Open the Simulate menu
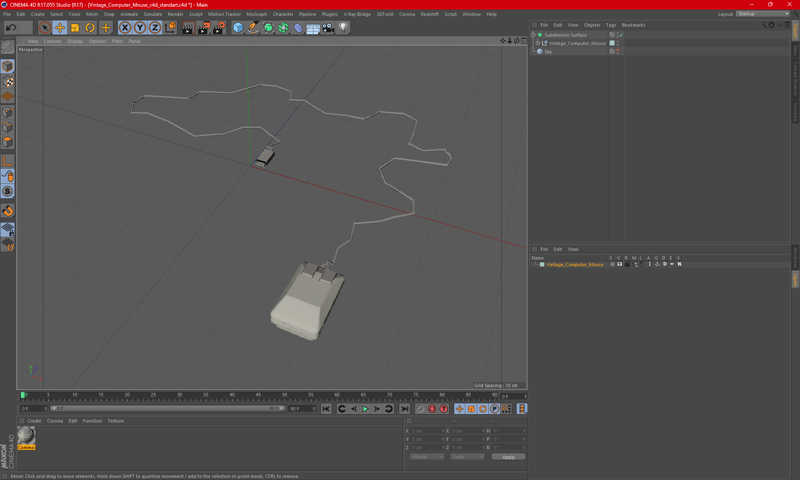Screen dimensions: 800x480 click(x=152, y=14)
